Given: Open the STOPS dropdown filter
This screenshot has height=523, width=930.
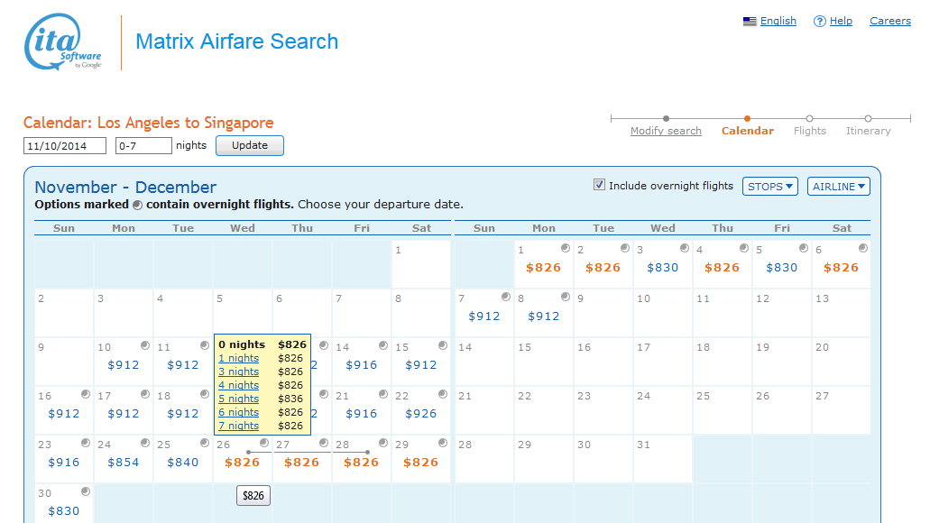Looking at the screenshot, I should coord(770,187).
